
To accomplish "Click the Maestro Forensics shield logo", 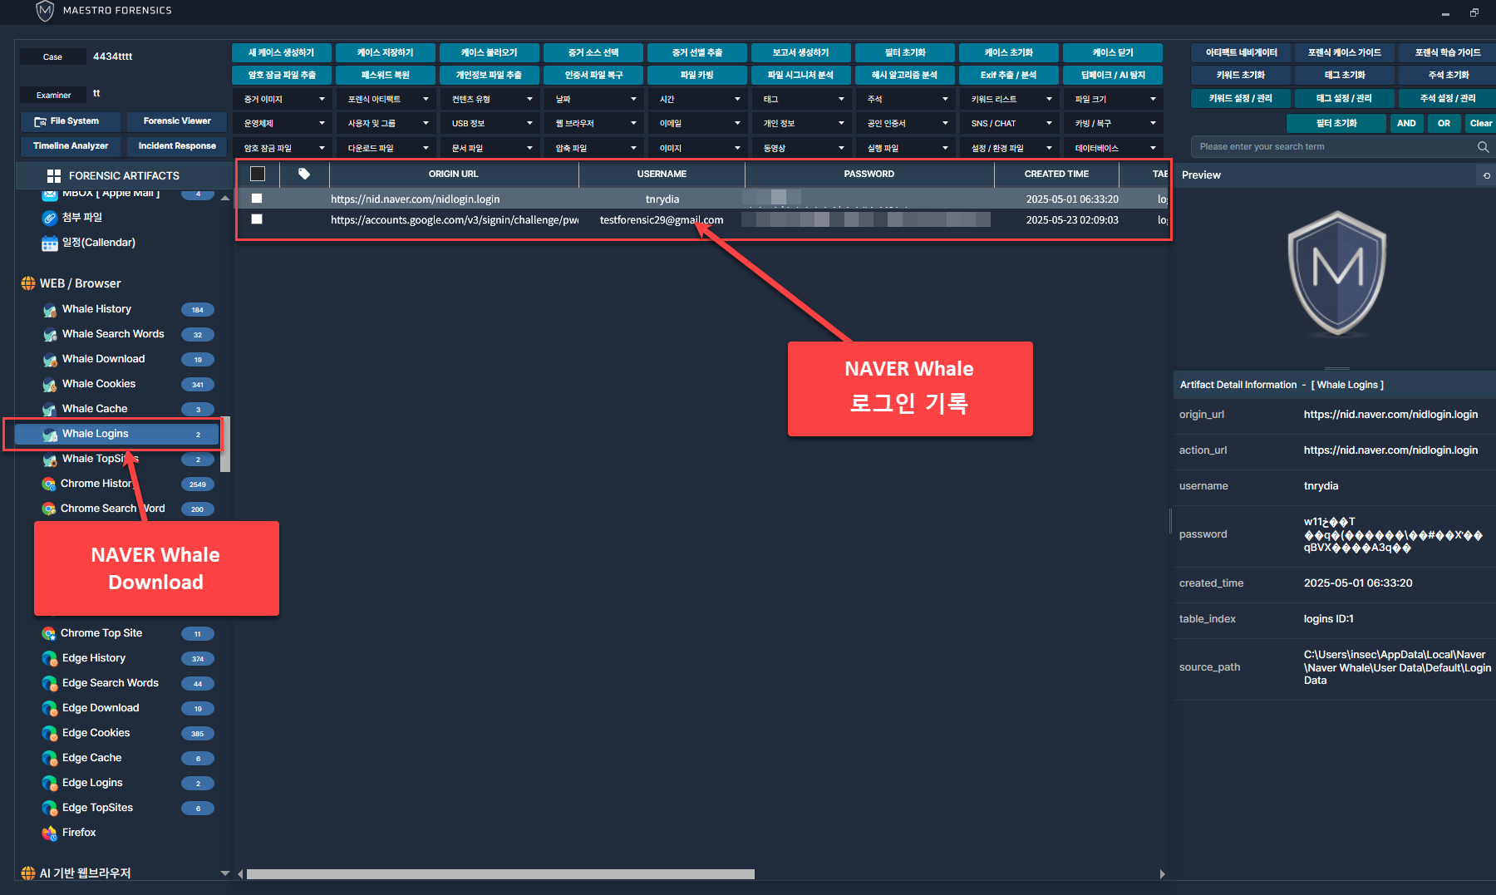I will [x=45, y=11].
